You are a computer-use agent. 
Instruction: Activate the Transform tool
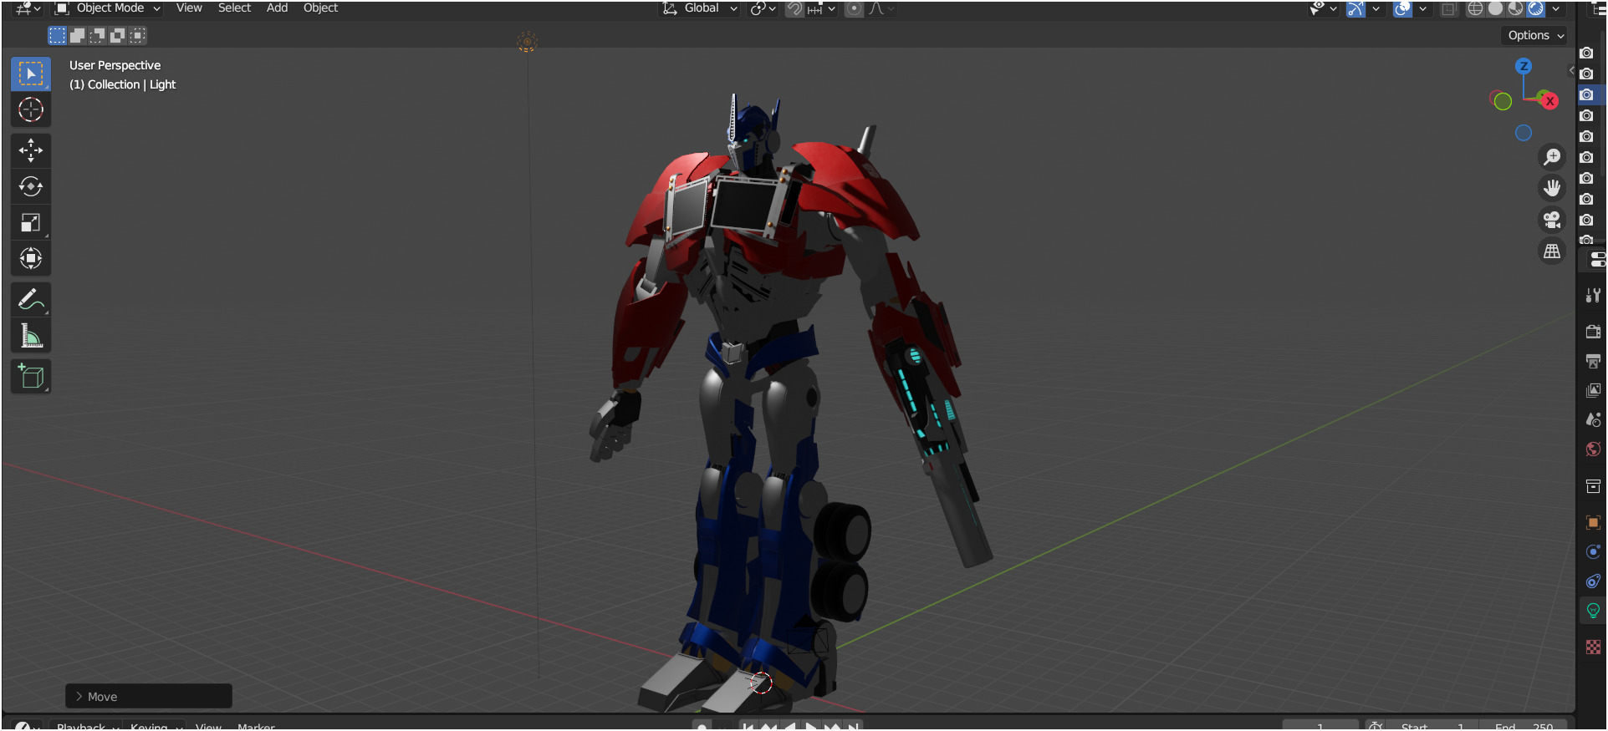point(31,258)
